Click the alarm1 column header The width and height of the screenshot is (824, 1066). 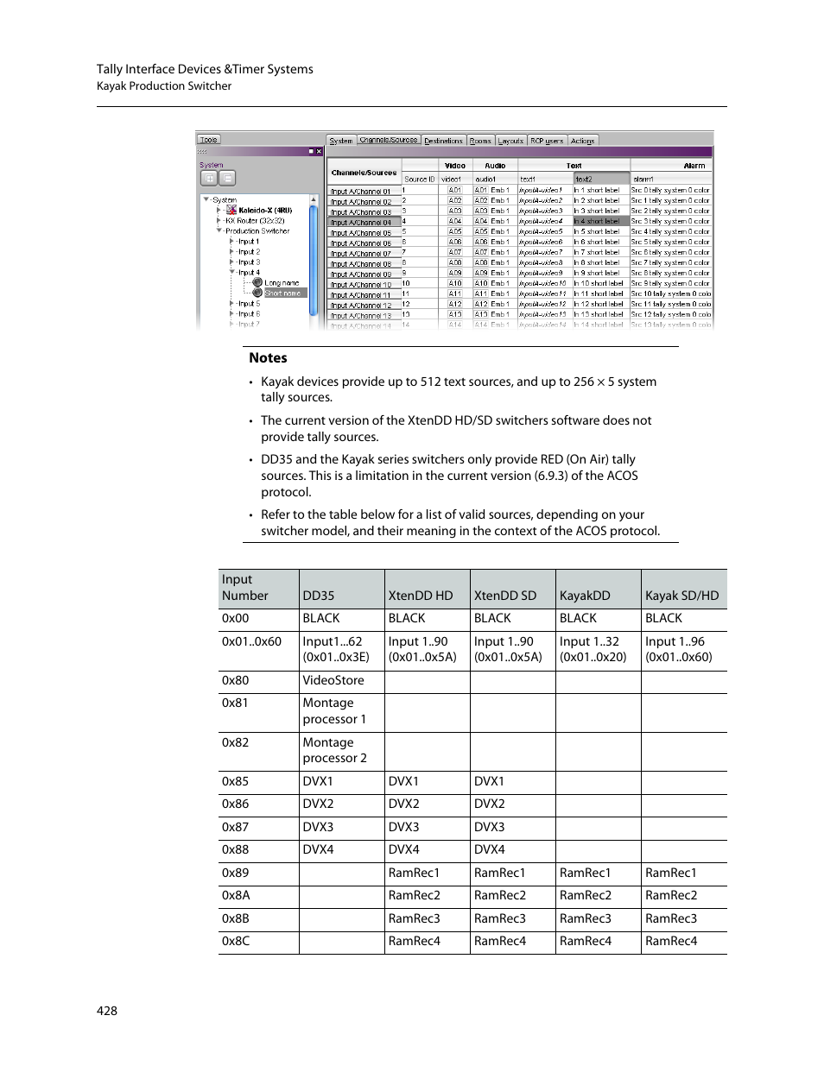672,179
